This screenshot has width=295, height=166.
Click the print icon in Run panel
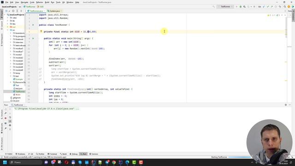coord(10,125)
